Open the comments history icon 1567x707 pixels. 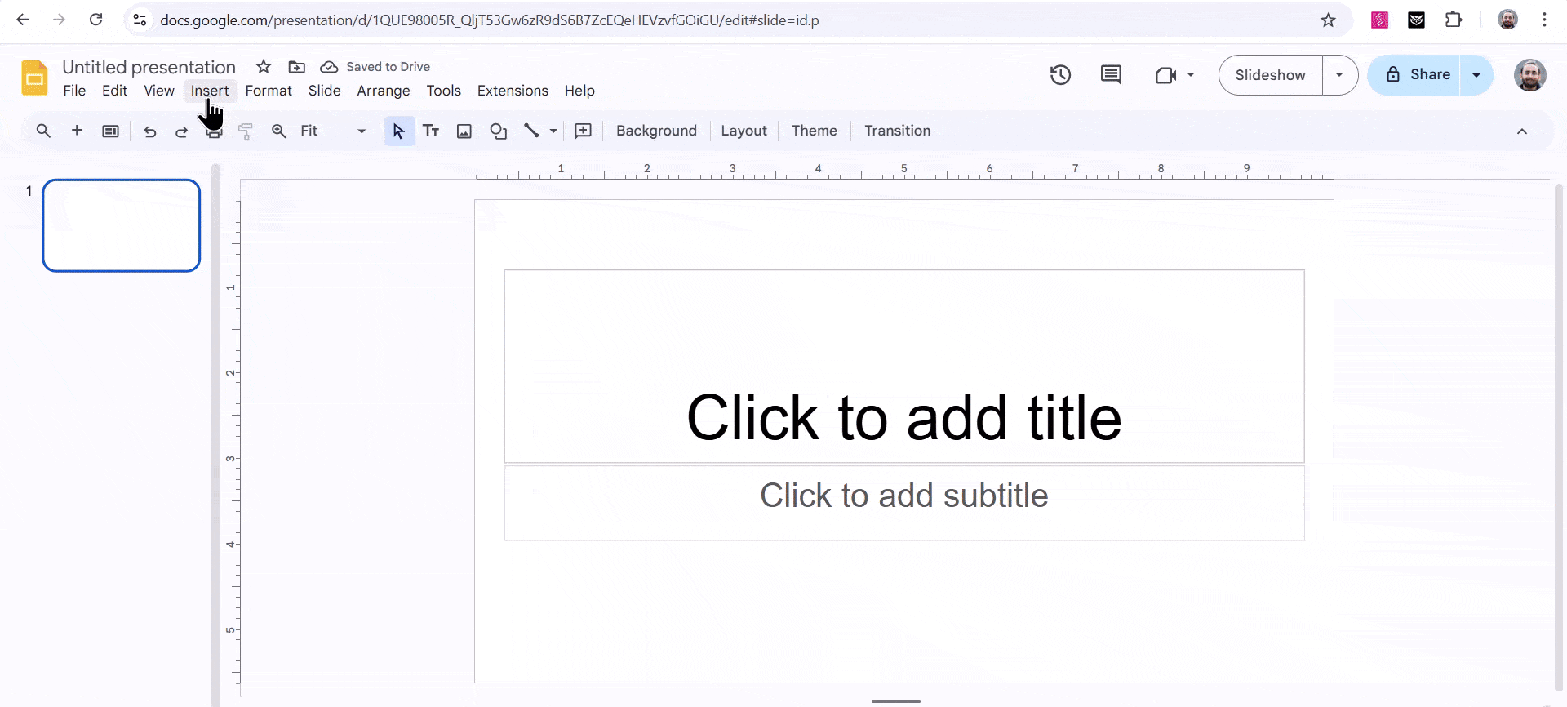(1111, 75)
